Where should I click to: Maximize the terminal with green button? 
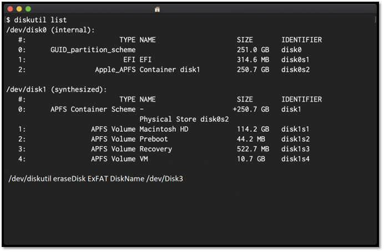(x=28, y=9)
